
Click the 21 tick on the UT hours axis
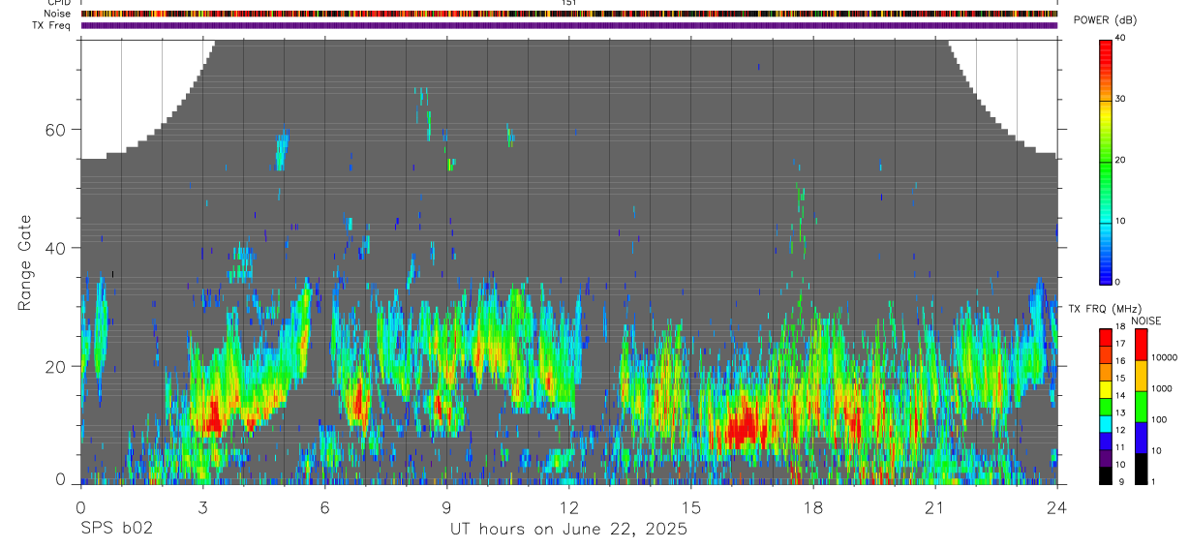coord(935,507)
